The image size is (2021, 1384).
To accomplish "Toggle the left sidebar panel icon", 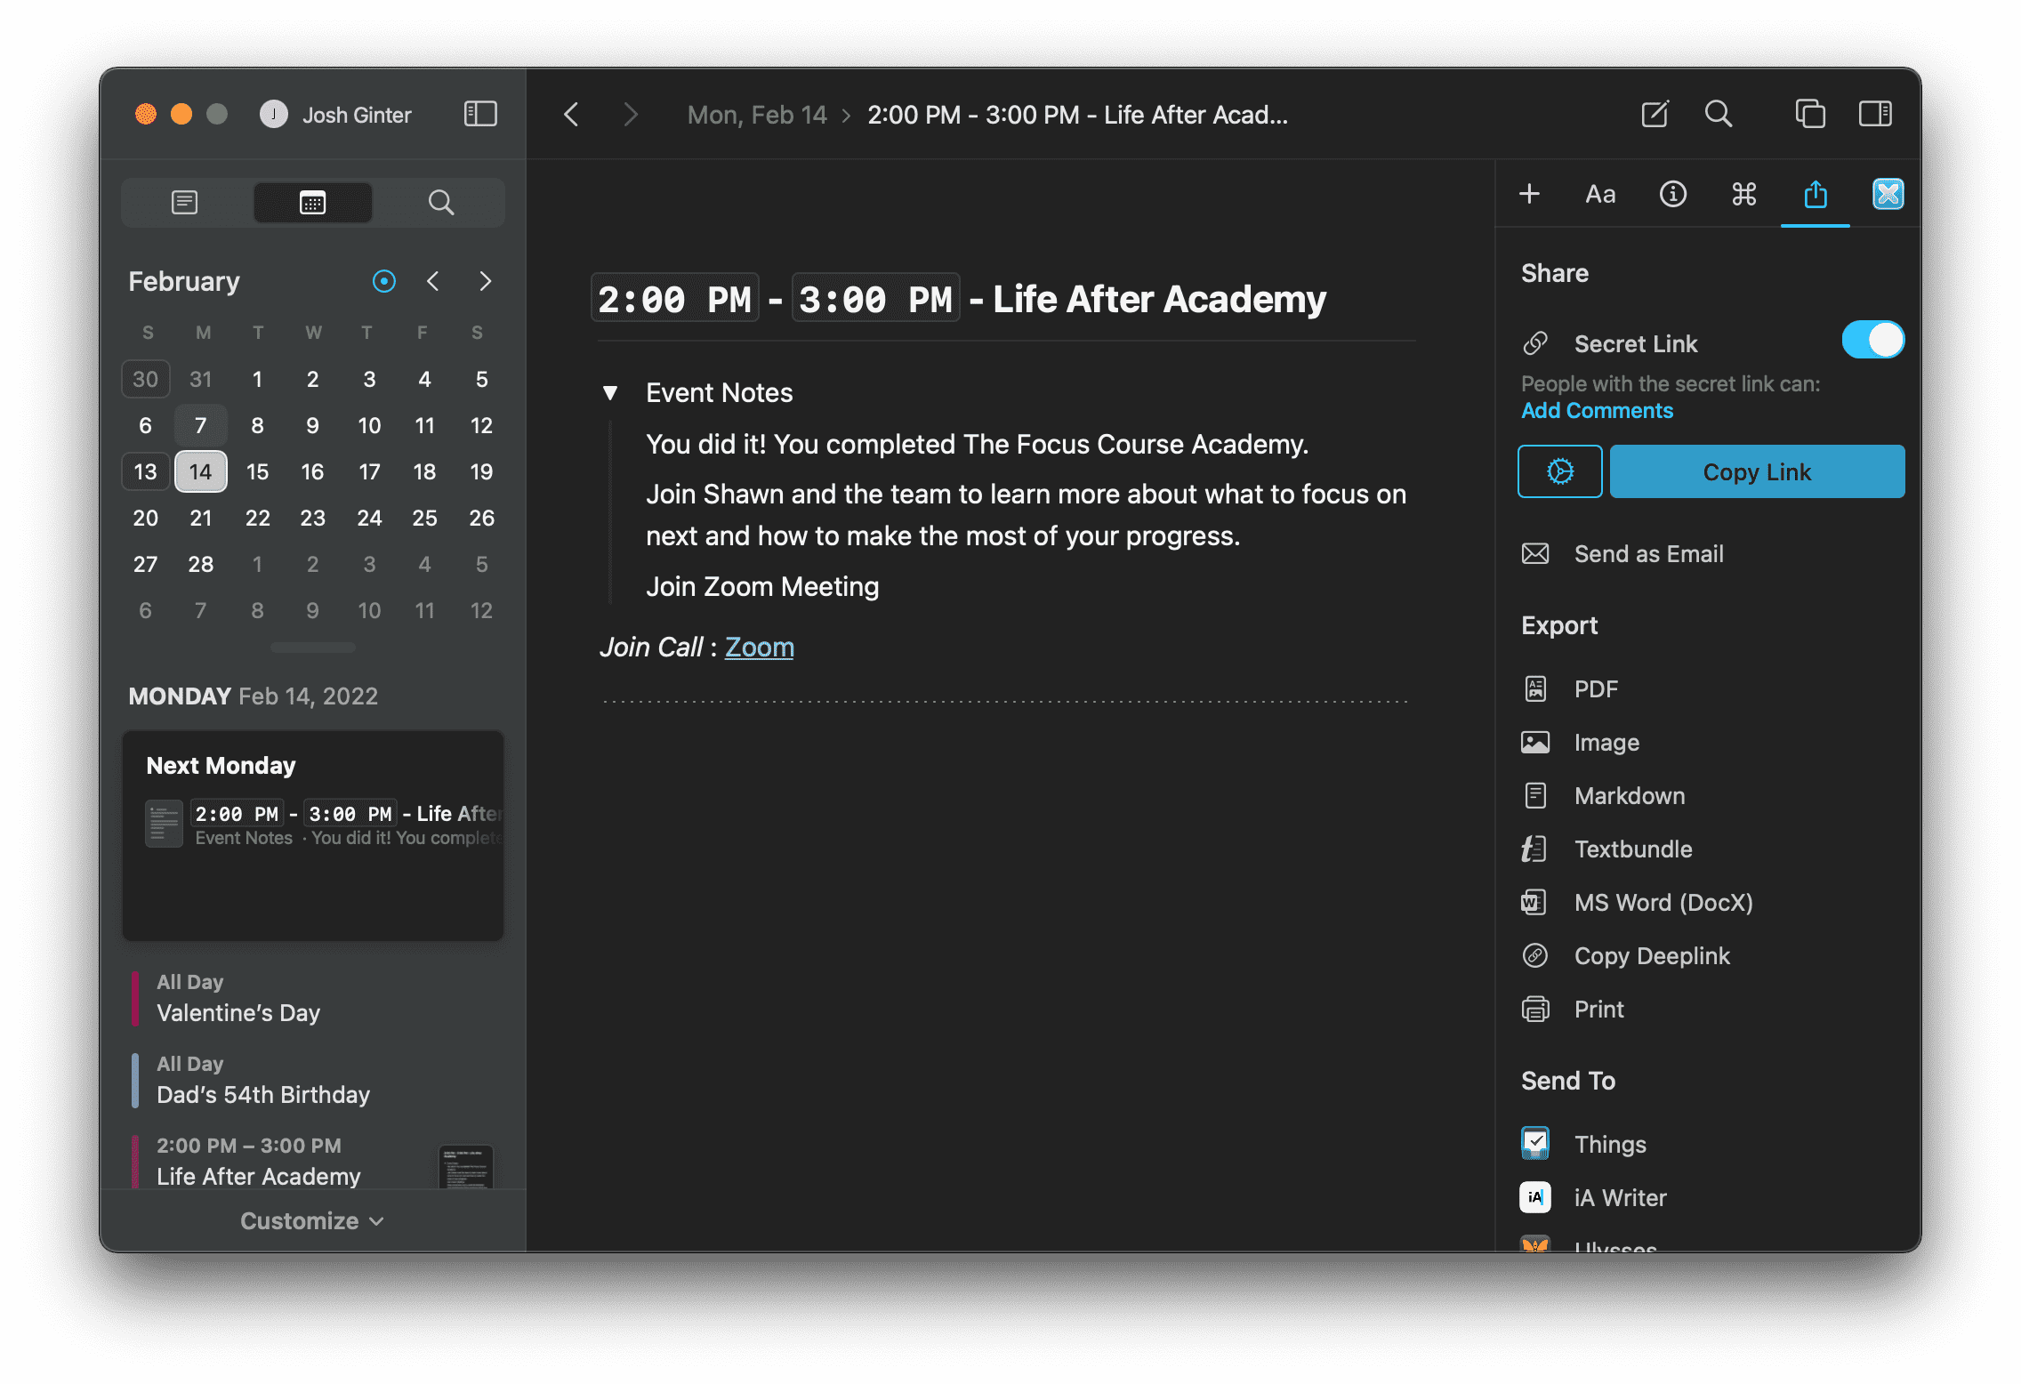I will (480, 114).
